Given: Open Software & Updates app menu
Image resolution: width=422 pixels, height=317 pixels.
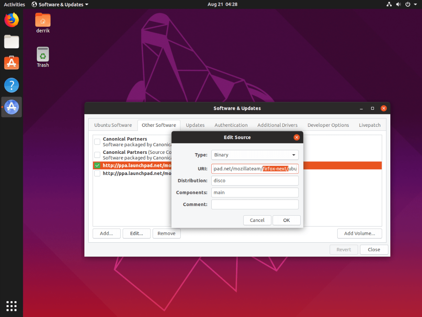Looking at the screenshot, I should click(x=60, y=5).
